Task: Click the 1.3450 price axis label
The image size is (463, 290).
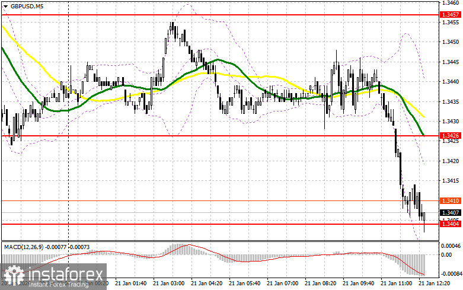Action: [451, 42]
